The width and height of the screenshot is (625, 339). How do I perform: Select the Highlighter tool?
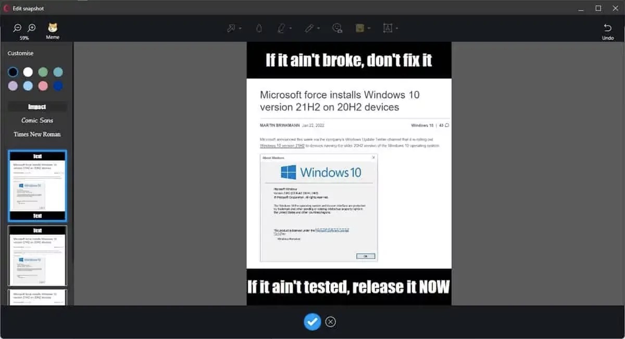tap(282, 28)
